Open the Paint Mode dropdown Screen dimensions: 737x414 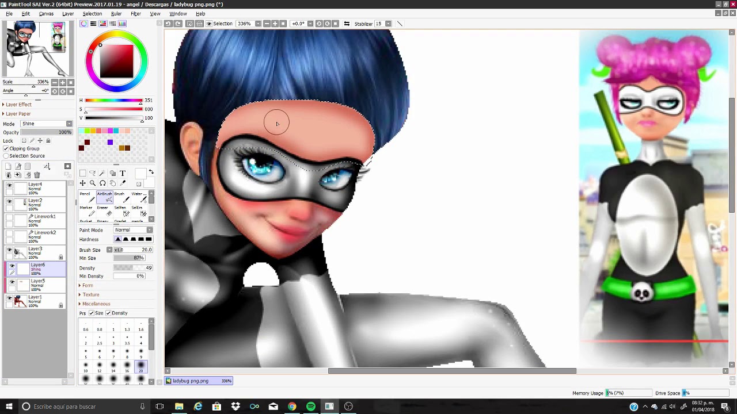point(133,230)
